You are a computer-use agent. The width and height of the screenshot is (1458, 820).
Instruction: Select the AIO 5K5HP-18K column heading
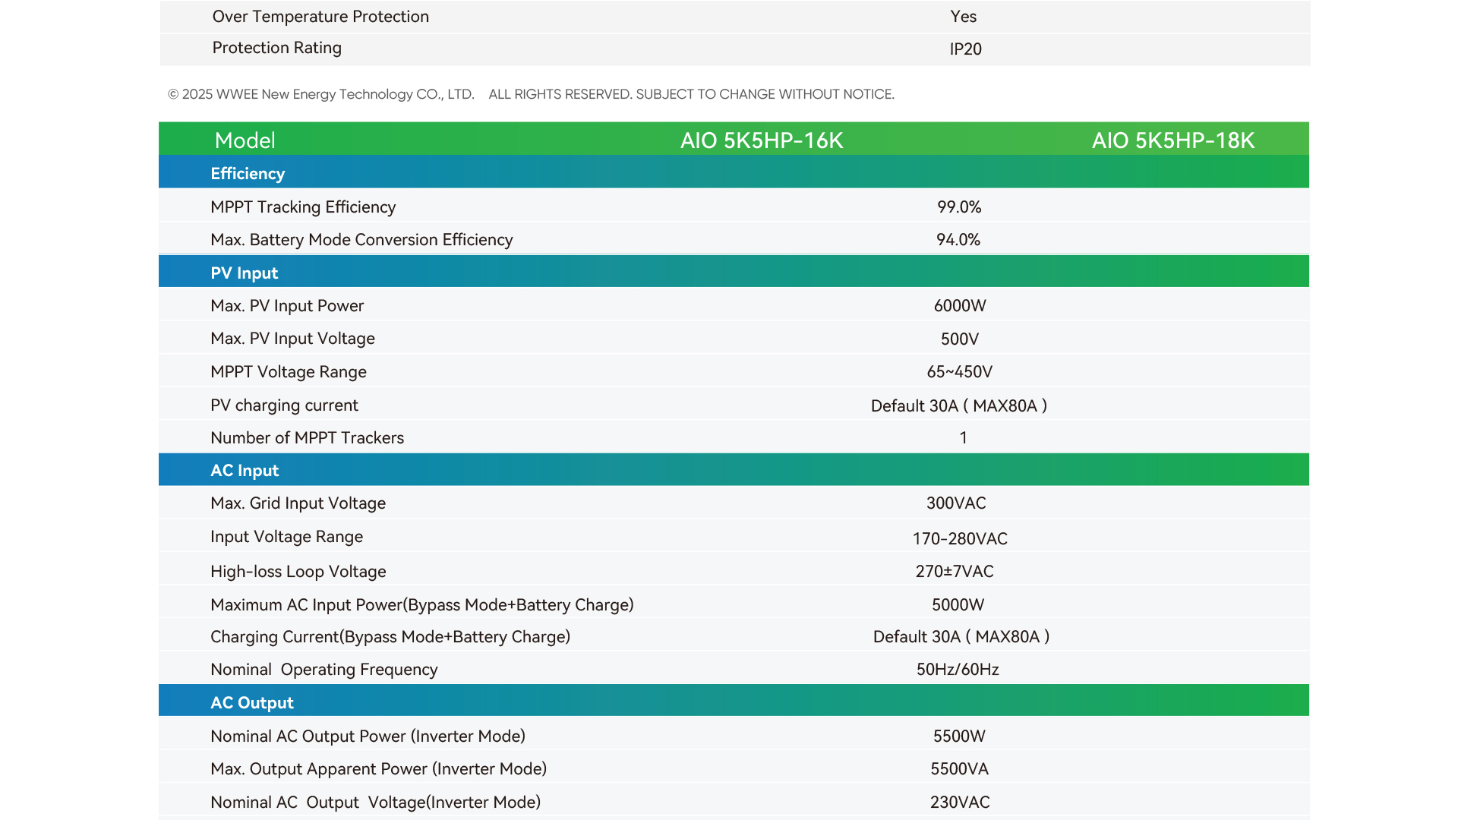1172,140
